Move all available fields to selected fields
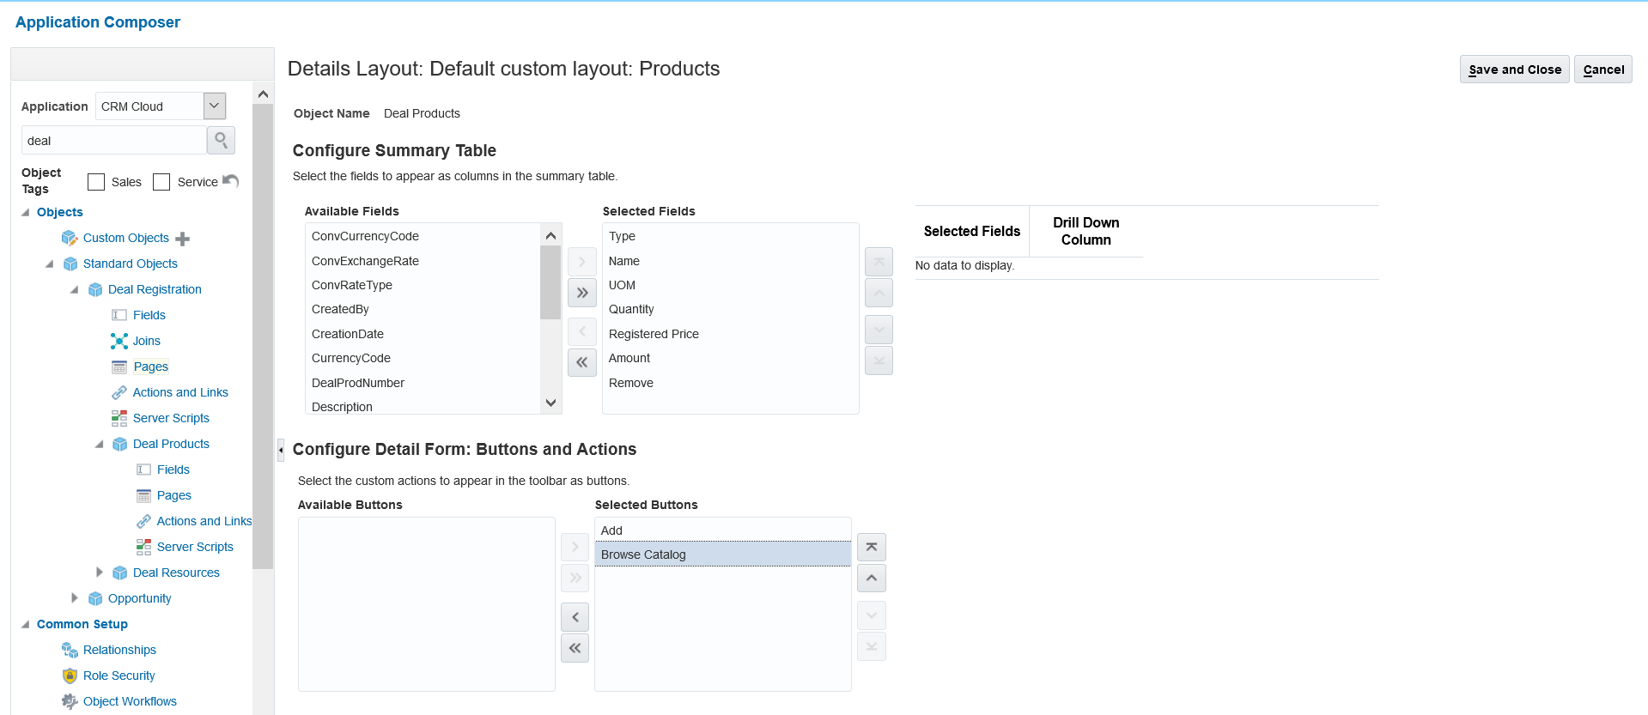 582,293
